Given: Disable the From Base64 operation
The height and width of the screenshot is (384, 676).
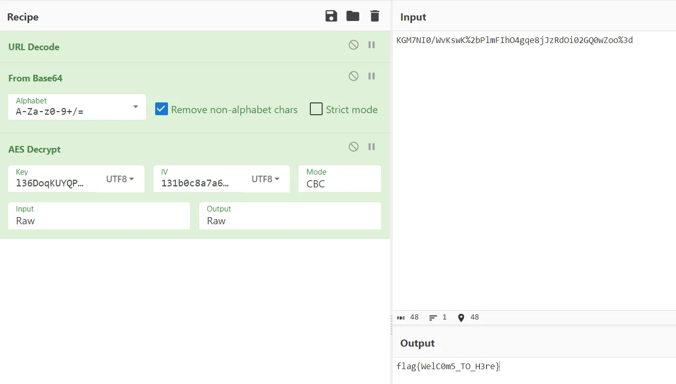Looking at the screenshot, I should pos(353,76).
